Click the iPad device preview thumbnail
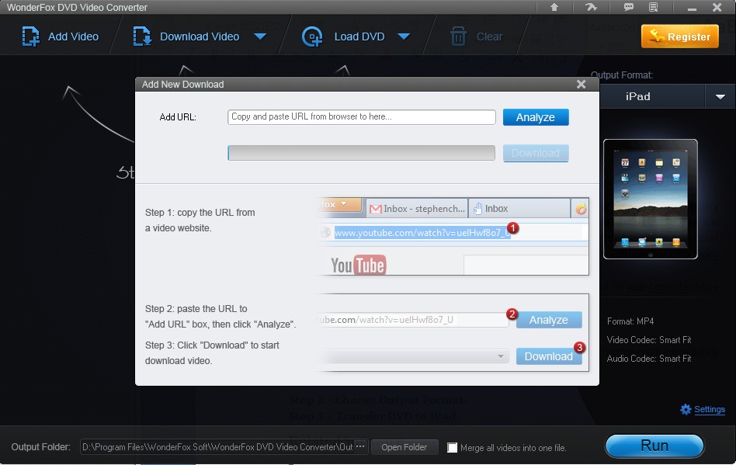 (x=650, y=199)
